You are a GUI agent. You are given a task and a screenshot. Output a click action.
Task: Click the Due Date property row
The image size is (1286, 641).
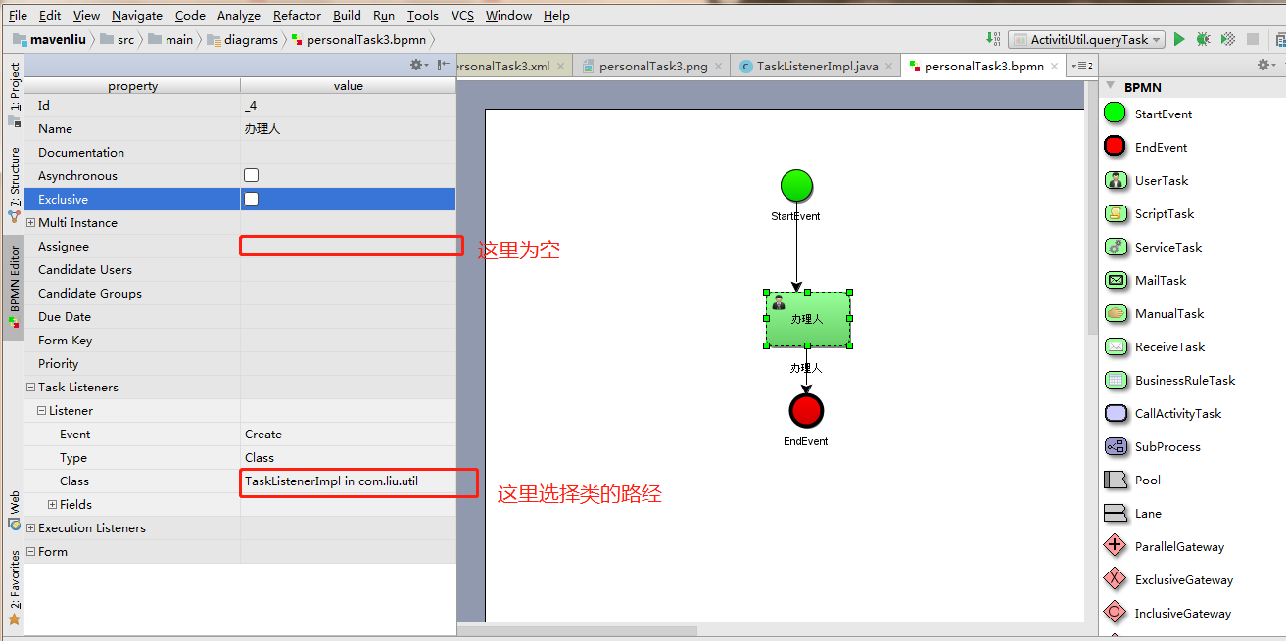tap(240, 317)
